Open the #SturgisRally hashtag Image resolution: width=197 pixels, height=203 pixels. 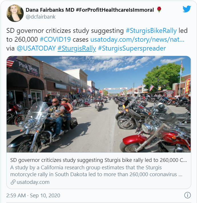click(x=77, y=49)
